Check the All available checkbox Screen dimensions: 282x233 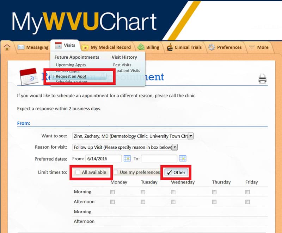(x=78, y=172)
